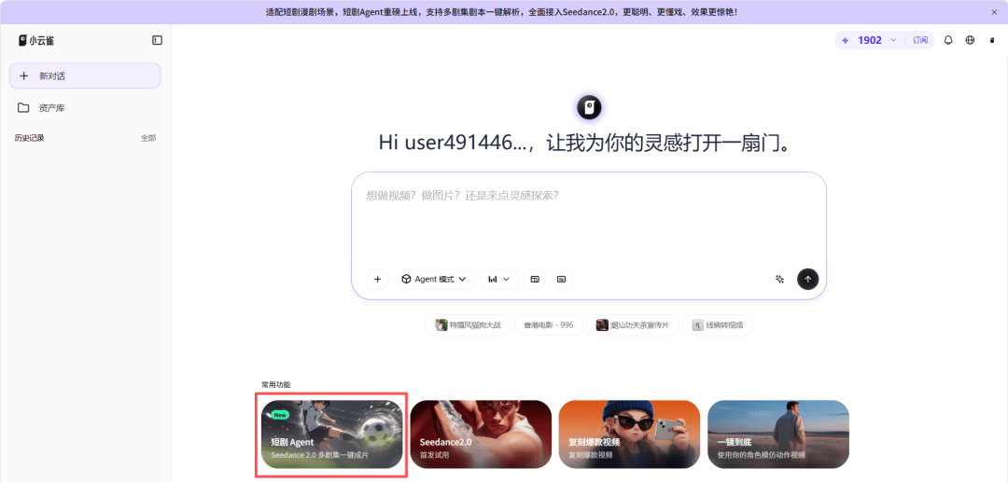The width and height of the screenshot is (1008, 482).
Task: Open the globe language icon
Action: click(970, 40)
